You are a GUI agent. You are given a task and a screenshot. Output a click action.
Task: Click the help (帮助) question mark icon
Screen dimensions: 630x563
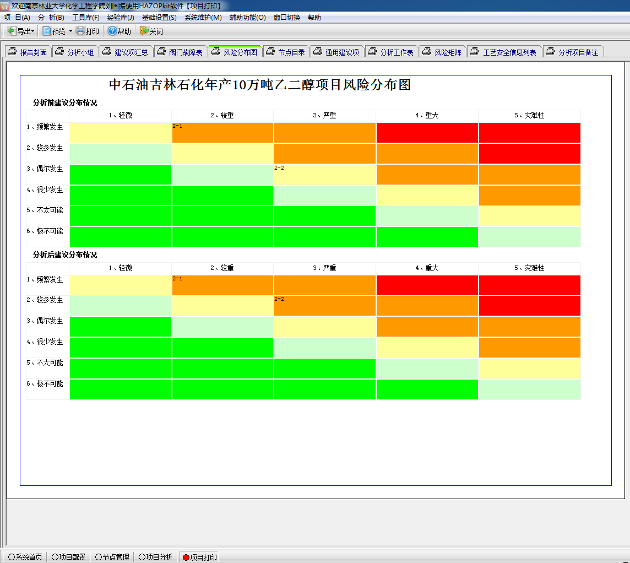112,31
